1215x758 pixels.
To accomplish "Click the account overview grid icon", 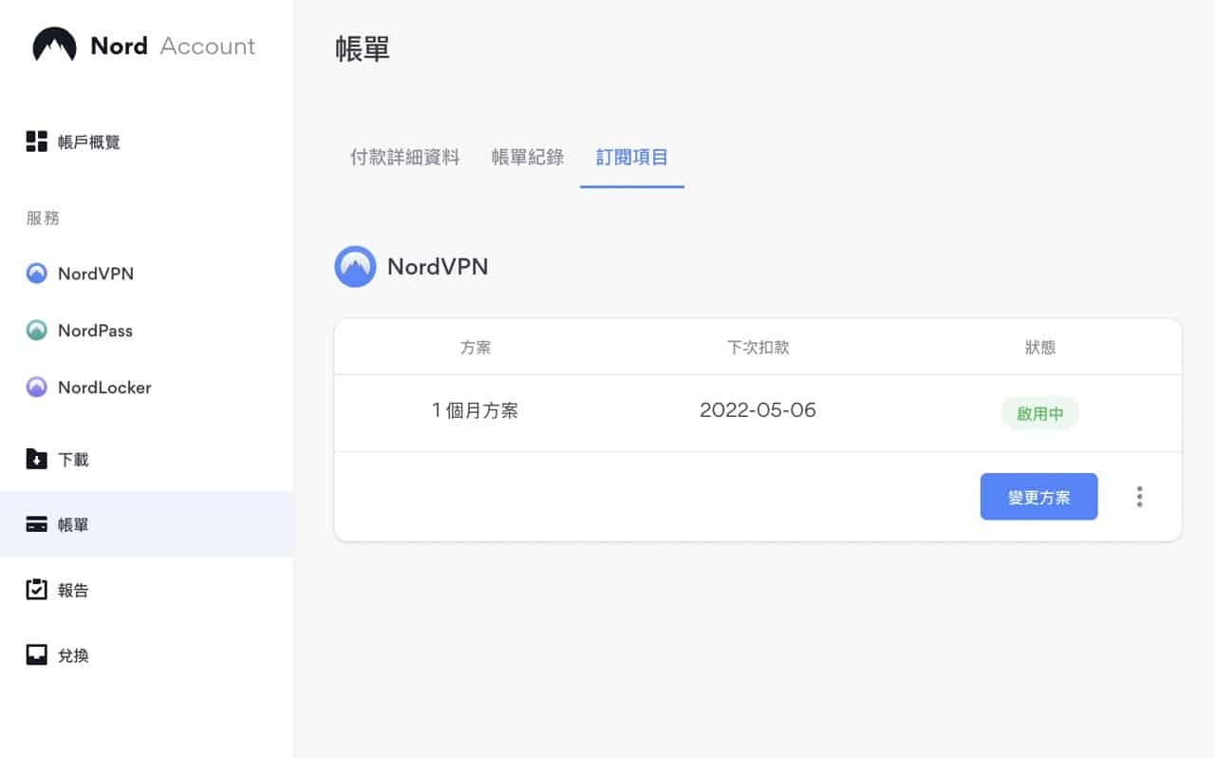I will (x=36, y=142).
